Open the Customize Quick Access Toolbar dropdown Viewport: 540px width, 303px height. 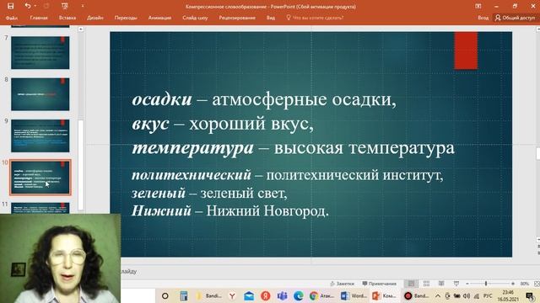click(x=83, y=6)
